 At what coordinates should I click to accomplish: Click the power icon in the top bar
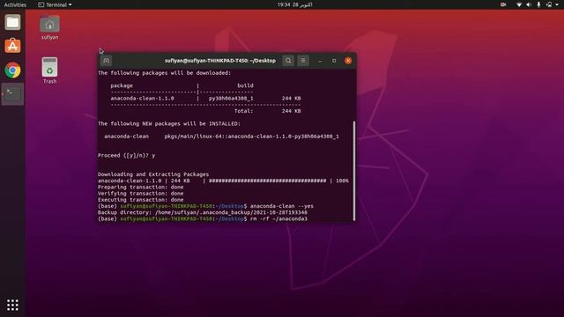(549, 4)
